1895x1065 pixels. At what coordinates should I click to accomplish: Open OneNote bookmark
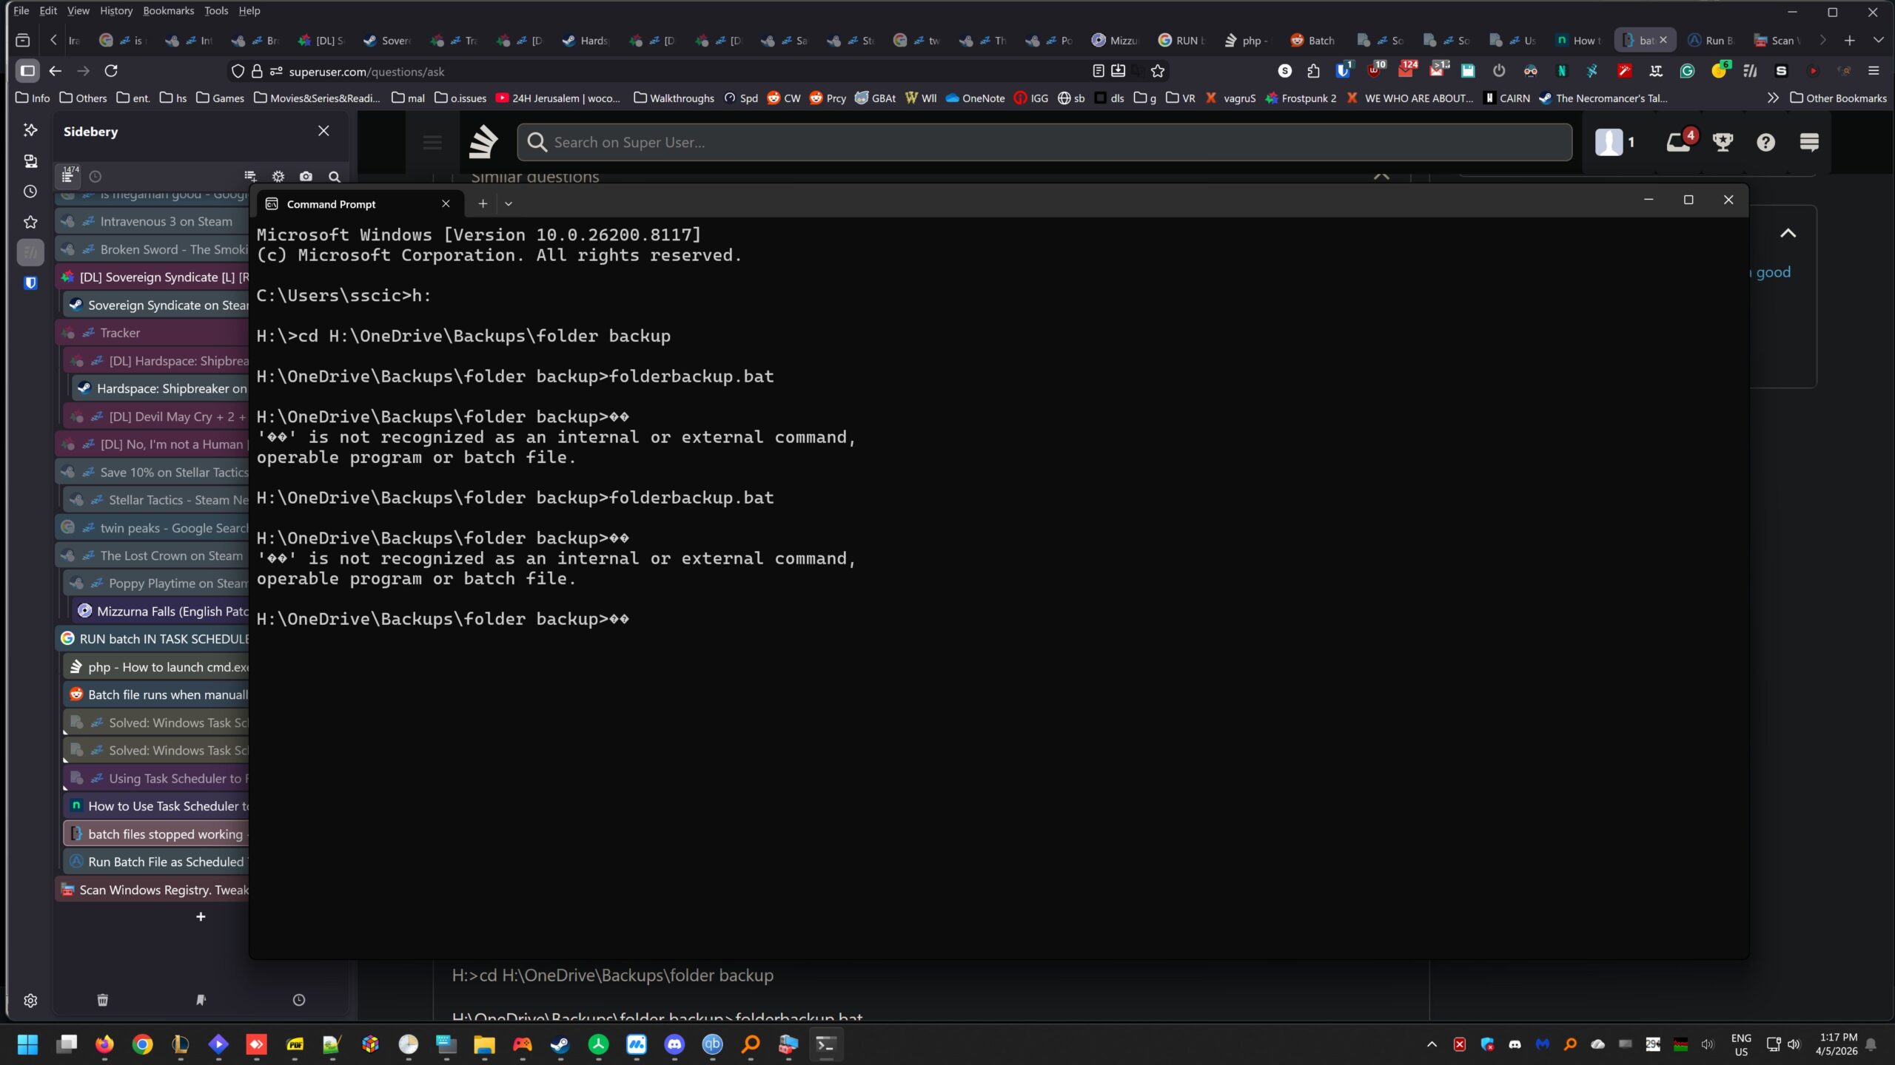coord(976,98)
